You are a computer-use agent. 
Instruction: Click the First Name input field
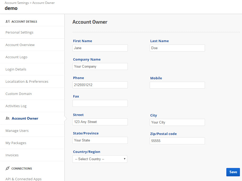click(x=100, y=48)
